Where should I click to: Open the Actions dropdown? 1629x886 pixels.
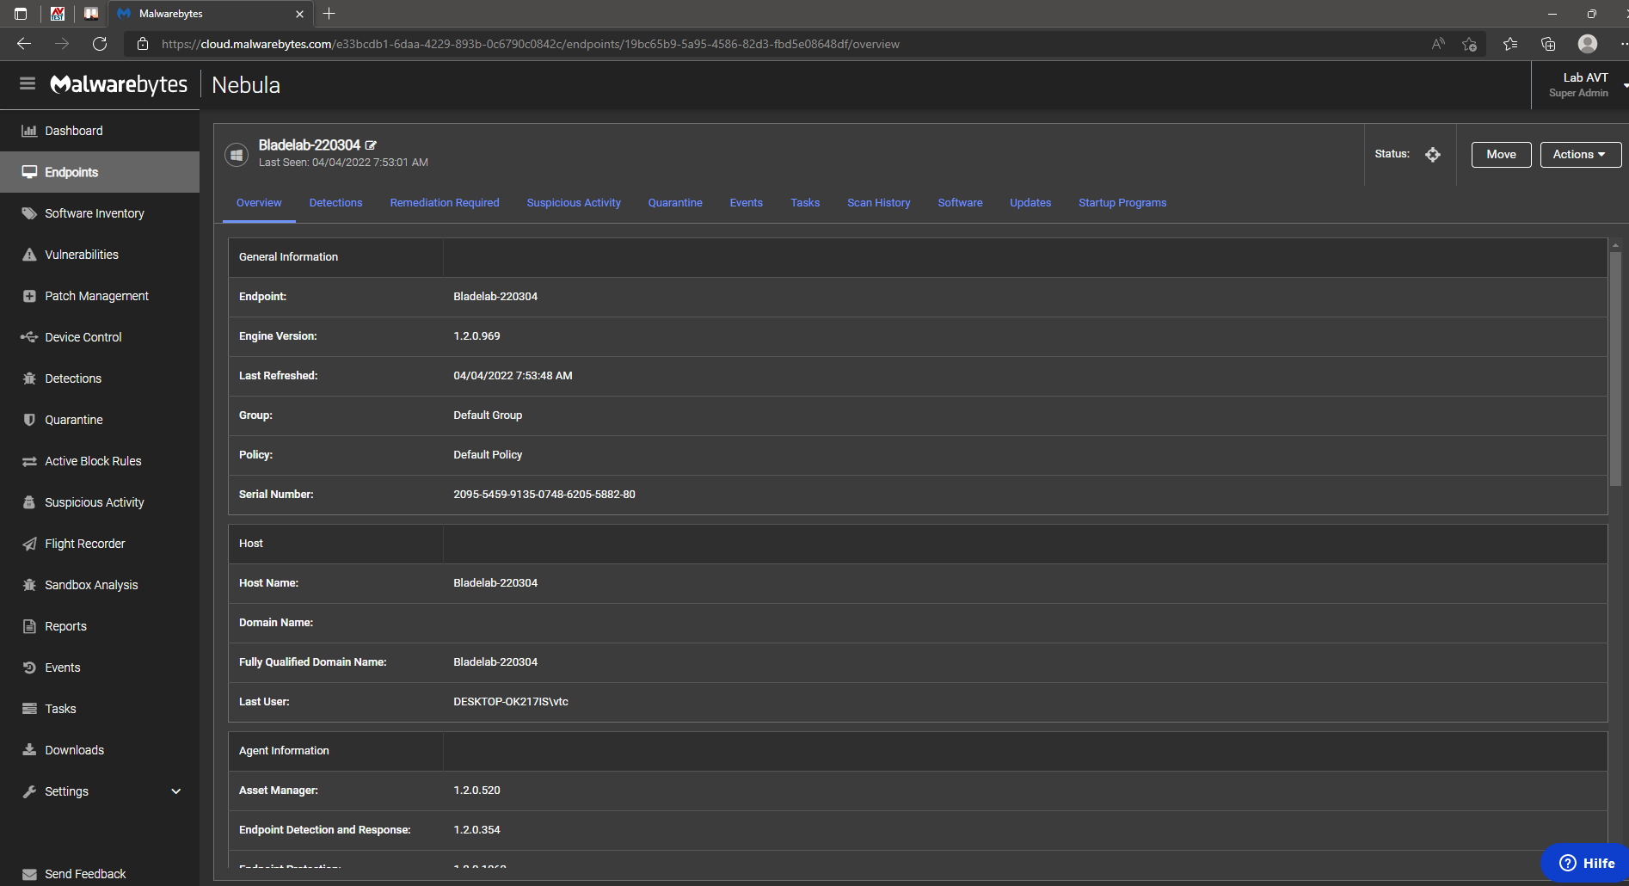coord(1580,155)
